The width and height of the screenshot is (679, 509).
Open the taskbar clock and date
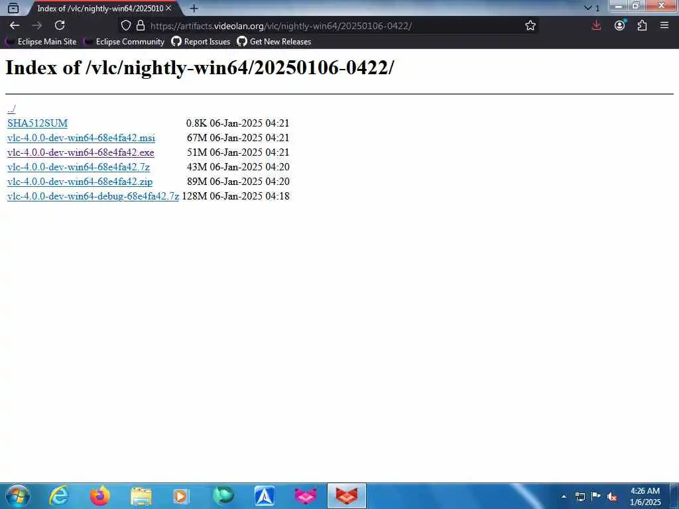[x=645, y=496]
